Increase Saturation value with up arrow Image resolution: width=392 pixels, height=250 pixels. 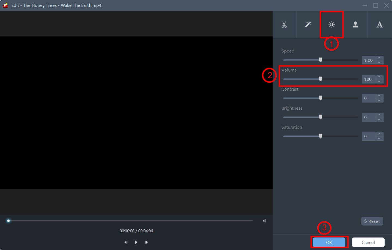point(379,134)
